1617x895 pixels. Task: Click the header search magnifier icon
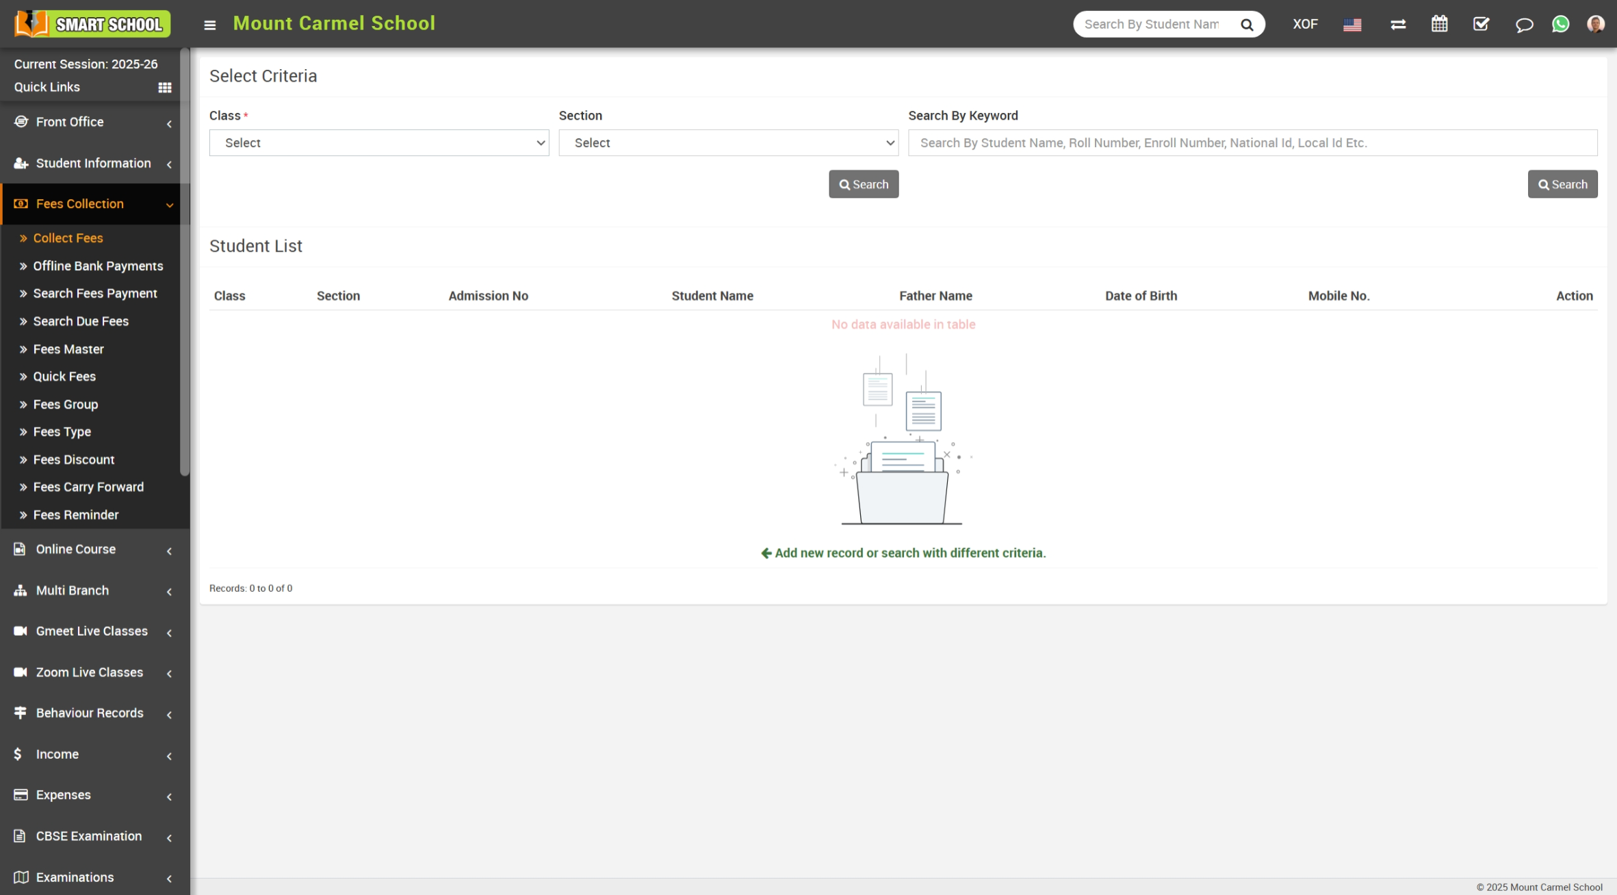point(1247,25)
